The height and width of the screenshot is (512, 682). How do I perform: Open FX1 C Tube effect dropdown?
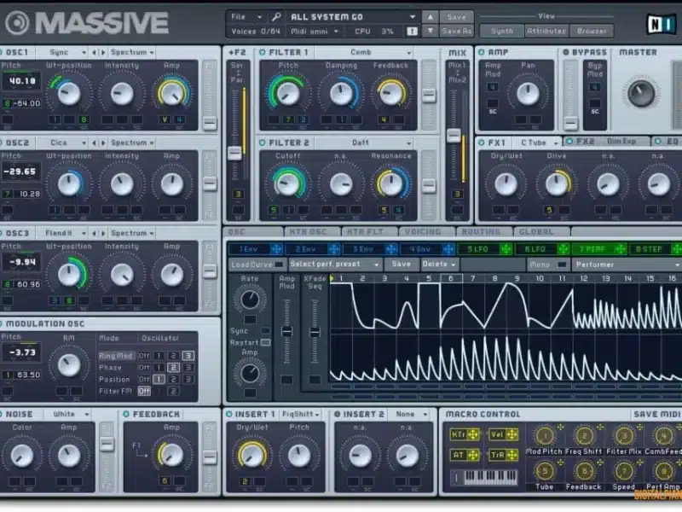tap(537, 143)
